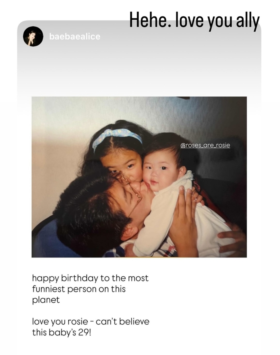Click the 'this baby's 29!' caption text
The width and height of the screenshot is (280, 355).
coord(61,332)
